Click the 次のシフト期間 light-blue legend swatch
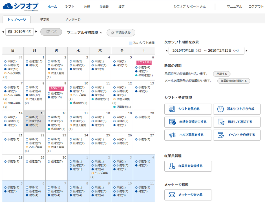The image size is (265, 203). (x=131, y=43)
